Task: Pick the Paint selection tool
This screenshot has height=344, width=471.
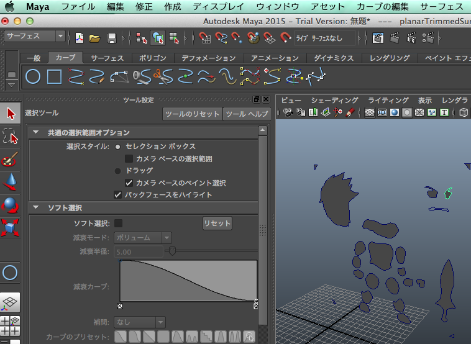Action: (x=10, y=159)
